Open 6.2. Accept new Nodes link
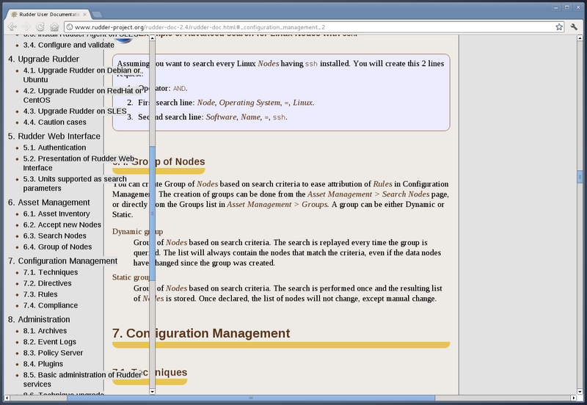587x405 pixels. pos(62,225)
